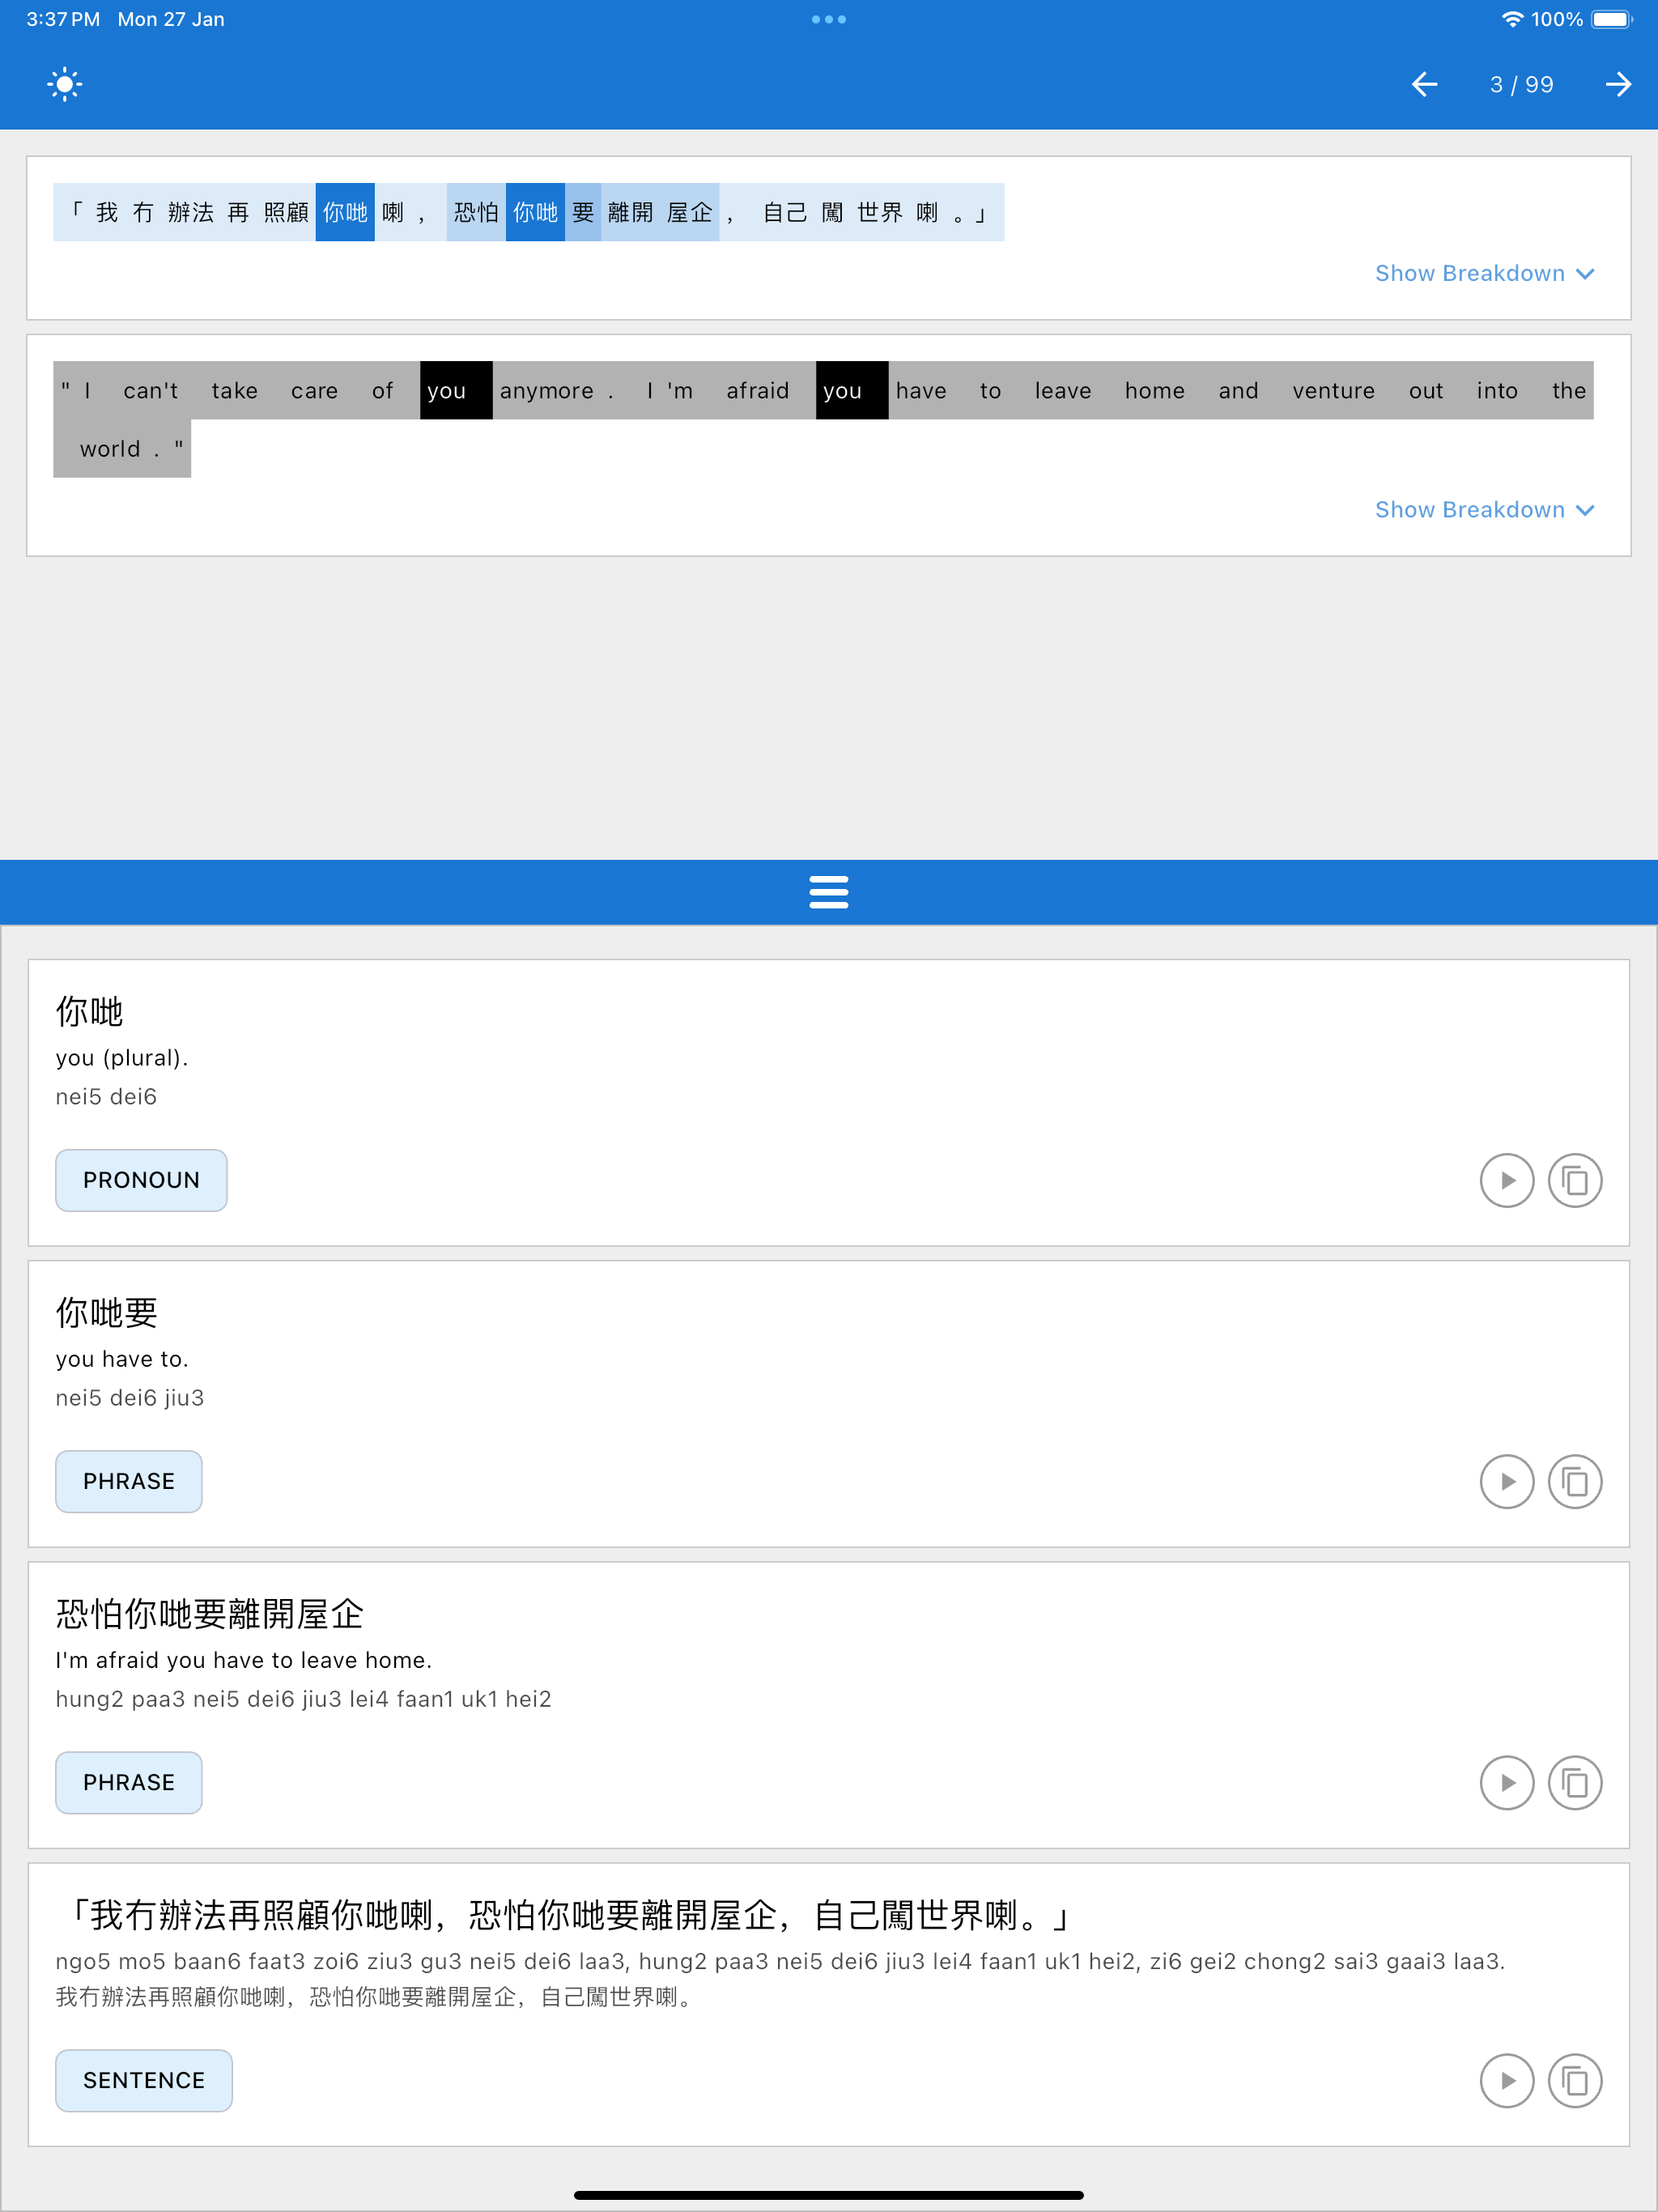Play audio for the full sentence card
1658x2212 pixels.
click(1507, 2080)
